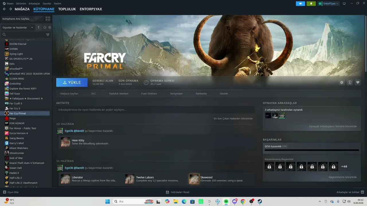This screenshot has height=206, width=367.
Task: Click the activity comment input field
Action: coord(155,110)
